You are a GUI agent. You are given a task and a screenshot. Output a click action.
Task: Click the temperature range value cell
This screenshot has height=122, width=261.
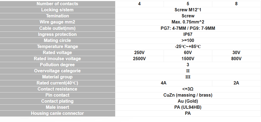[x=188, y=47]
